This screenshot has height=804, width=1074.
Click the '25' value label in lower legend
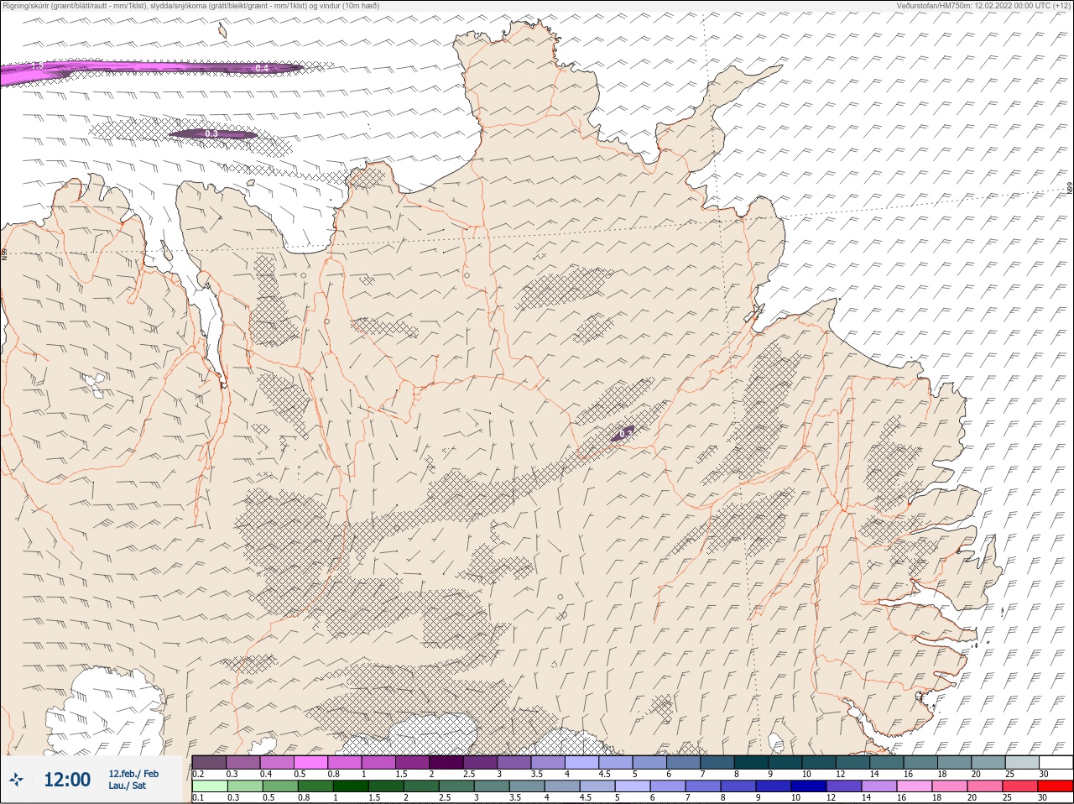pos(1007,797)
